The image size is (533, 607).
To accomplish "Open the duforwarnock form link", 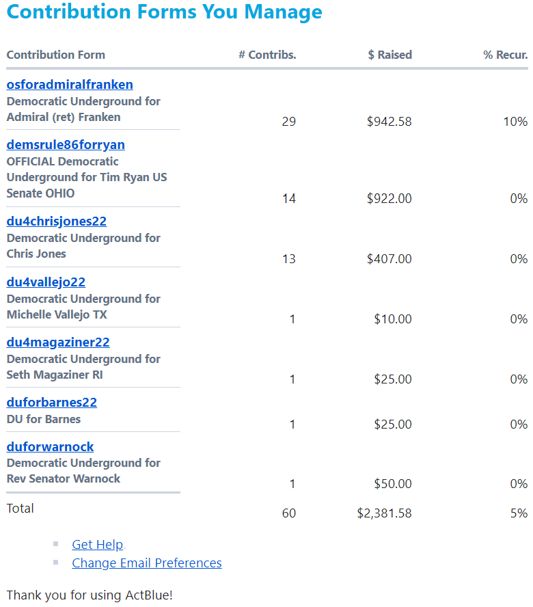I will (x=51, y=447).
